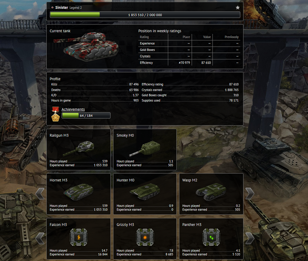Click the achievements 64 / 184 progress bar

click(86, 115)
